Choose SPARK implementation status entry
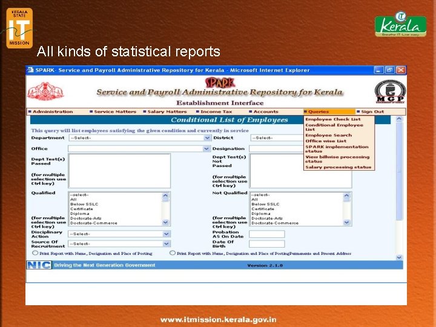Image resolution: width=436 pixels, height=327 pixels. click(x=337, y=149)
